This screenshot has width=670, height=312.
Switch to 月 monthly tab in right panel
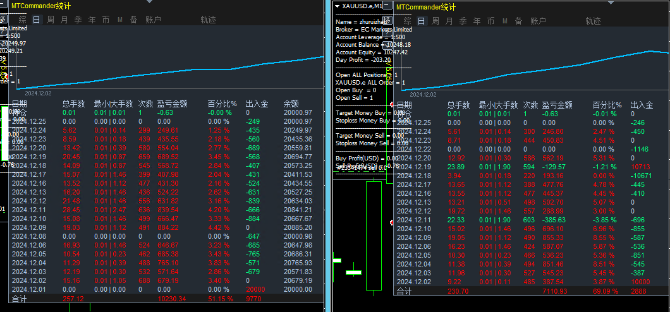click(449, 21)
